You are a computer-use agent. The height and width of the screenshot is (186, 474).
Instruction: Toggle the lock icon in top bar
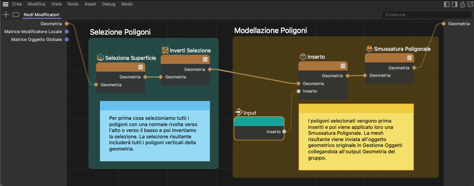tap(462, 4)
